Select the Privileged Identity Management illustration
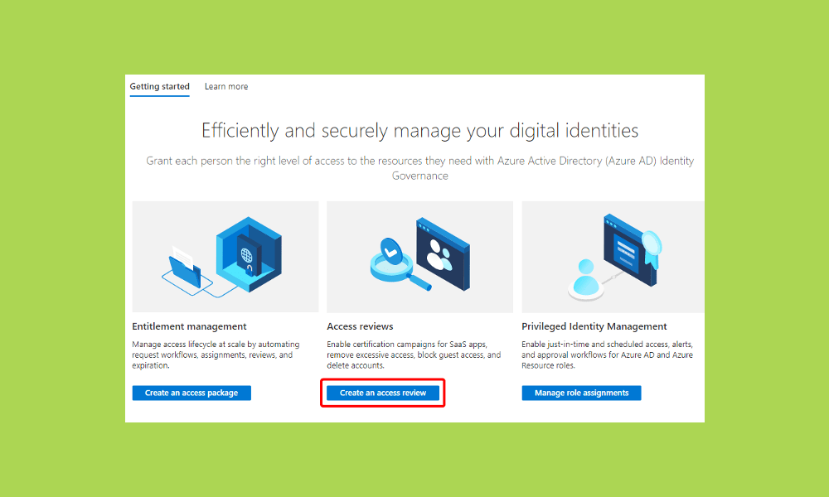The image size is (829, 497). 613,257
